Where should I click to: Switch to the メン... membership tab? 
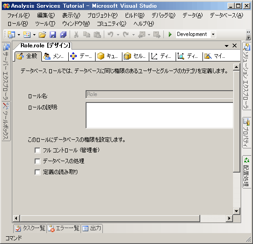[x=55, y=56]
